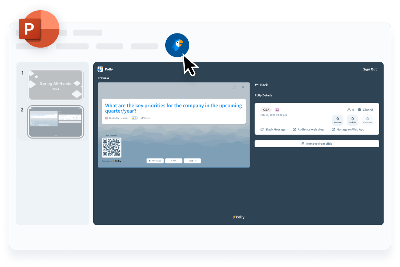Advance to the Next question

coord(192,161)
